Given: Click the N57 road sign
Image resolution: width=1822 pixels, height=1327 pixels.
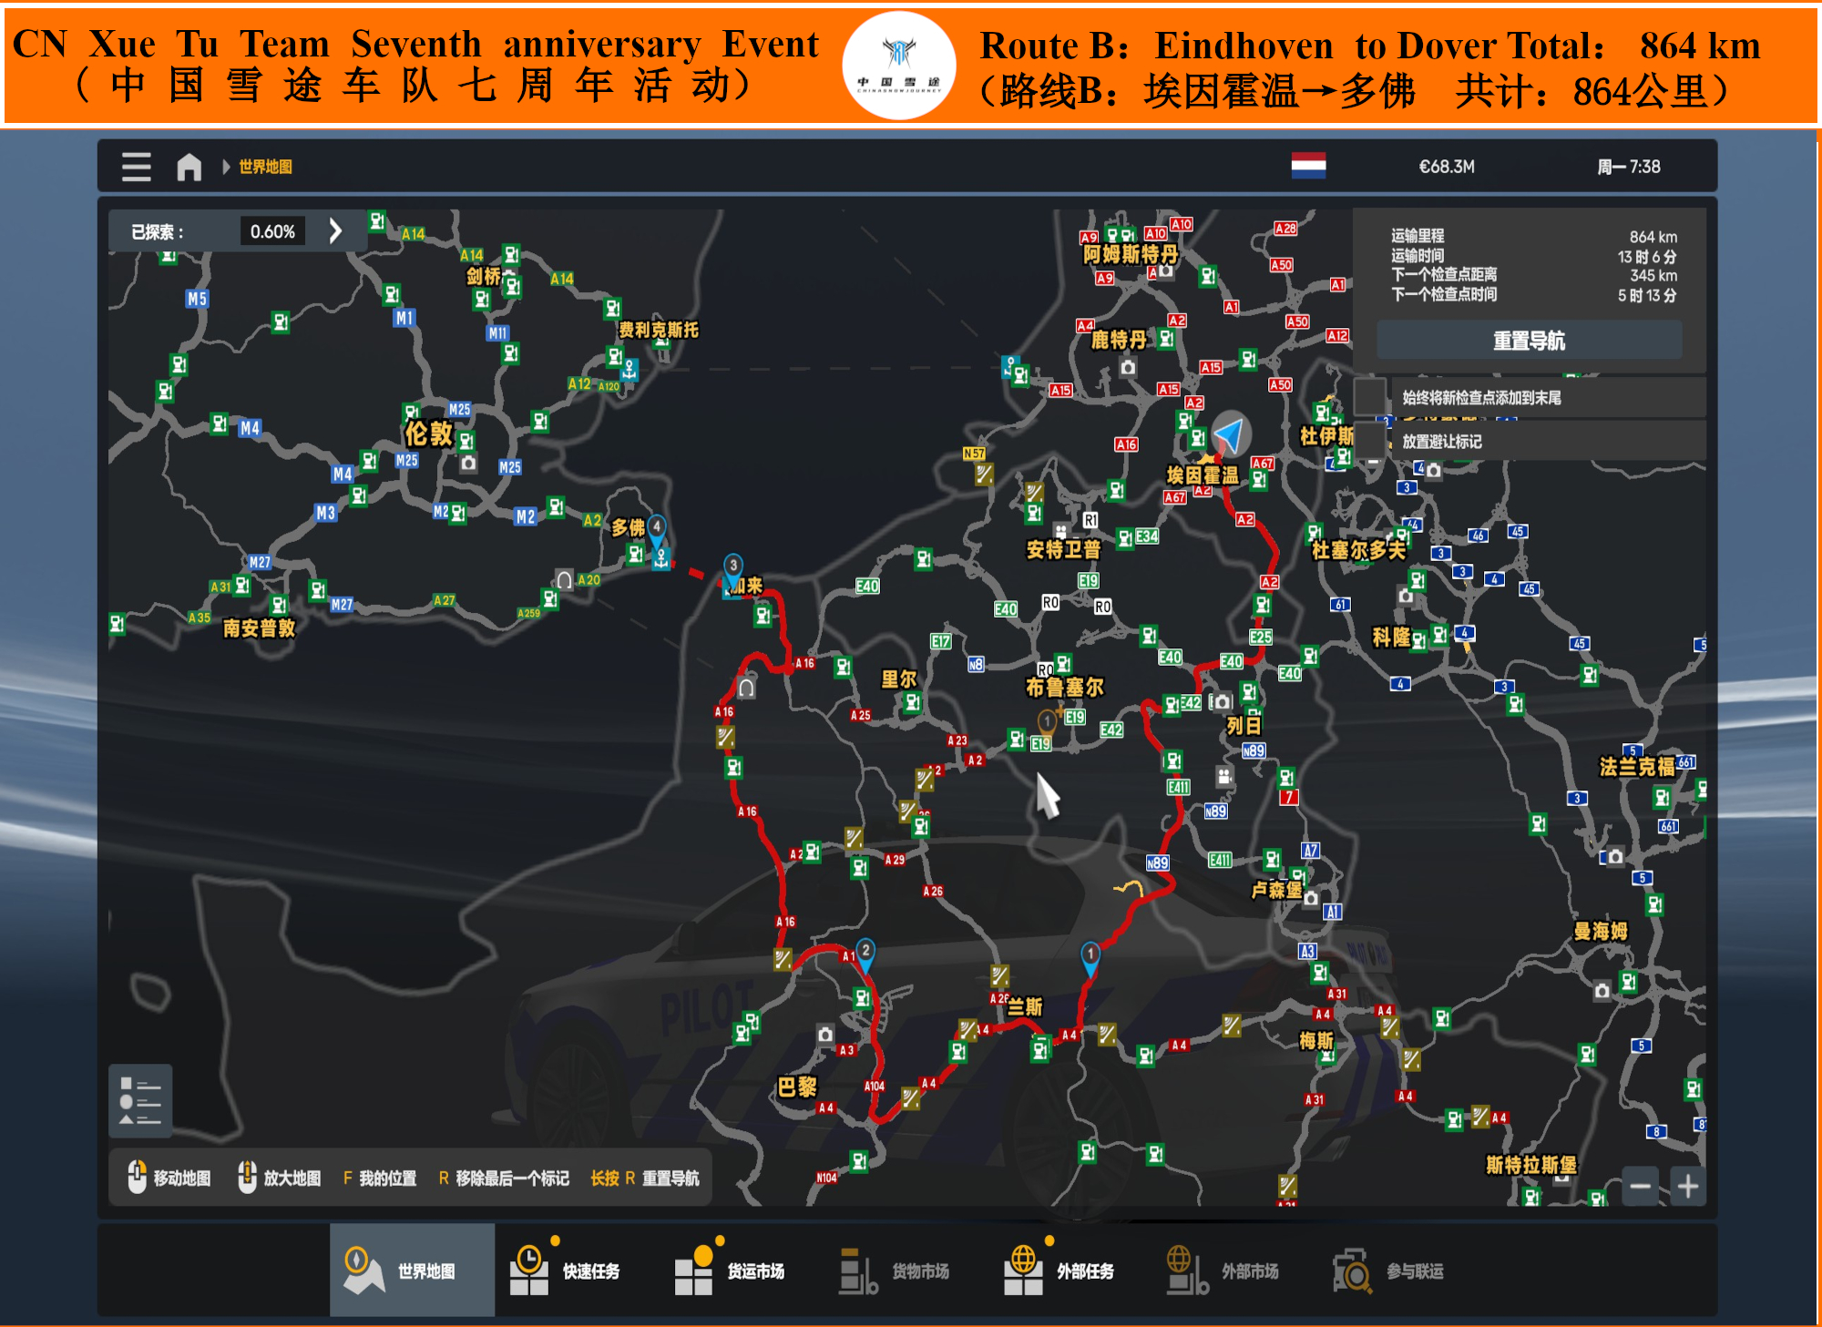Looking at the screenshot, I should [974, 454].
